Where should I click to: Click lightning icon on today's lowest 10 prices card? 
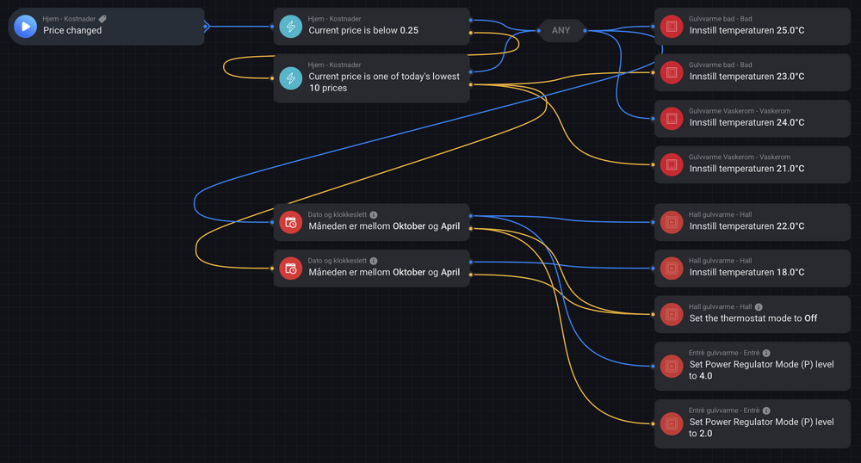tap(291, 78)
